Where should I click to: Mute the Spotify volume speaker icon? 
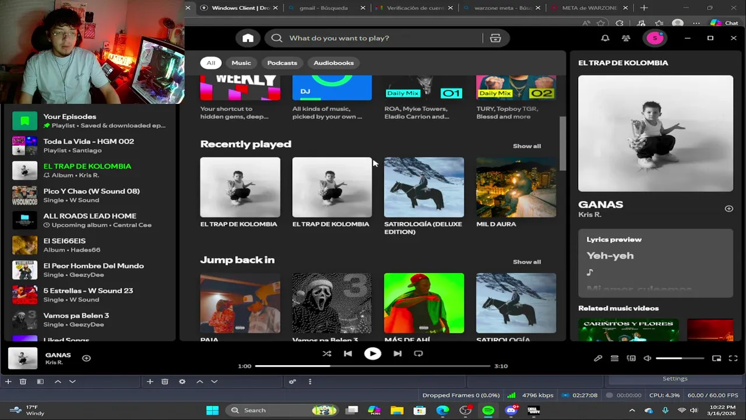pyautogui.click(x=648, y=358)
